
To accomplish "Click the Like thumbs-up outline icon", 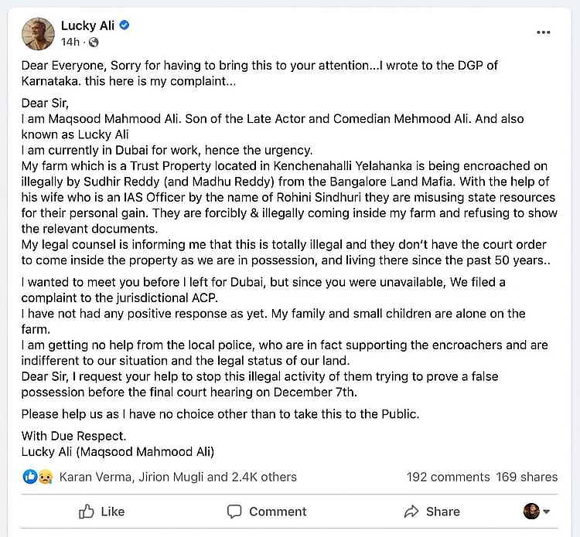I will (86, 512).
